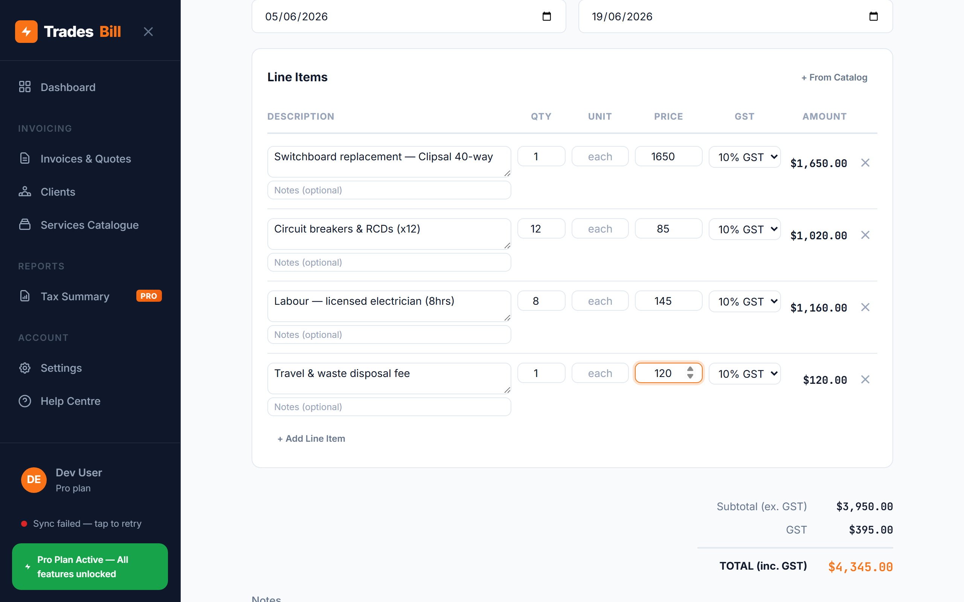
Task: Click the Invoices document icon
Action: pos(25,158)
